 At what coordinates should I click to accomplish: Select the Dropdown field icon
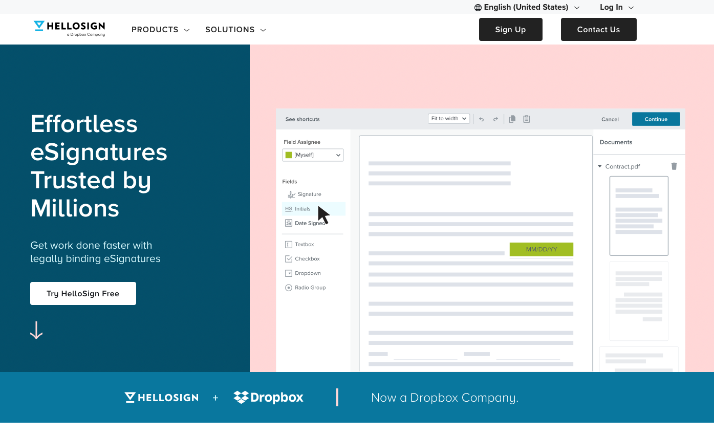(x=289, y=273)
